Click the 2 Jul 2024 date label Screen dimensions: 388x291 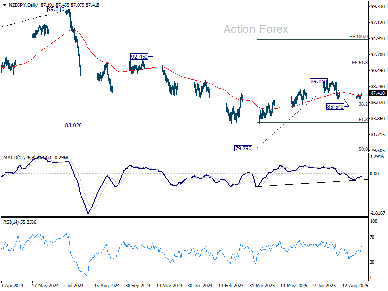pyautogui.click(x=73, y=285)
